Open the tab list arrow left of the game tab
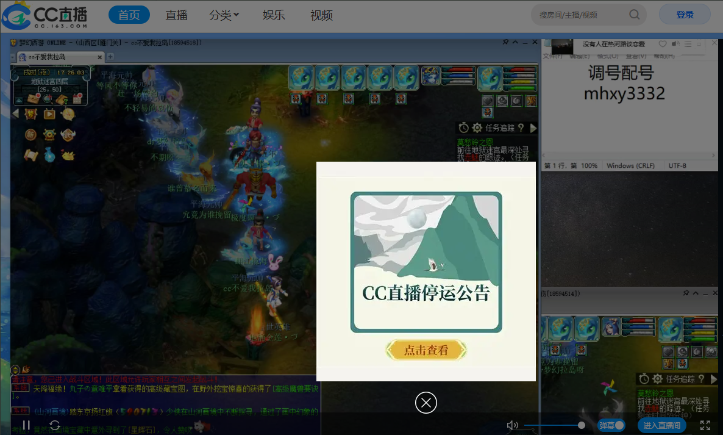Screen dimensions: 723x435 pos(13,57)
